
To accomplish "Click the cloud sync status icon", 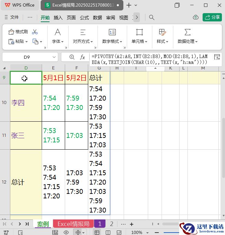I will tap(196, 17).
